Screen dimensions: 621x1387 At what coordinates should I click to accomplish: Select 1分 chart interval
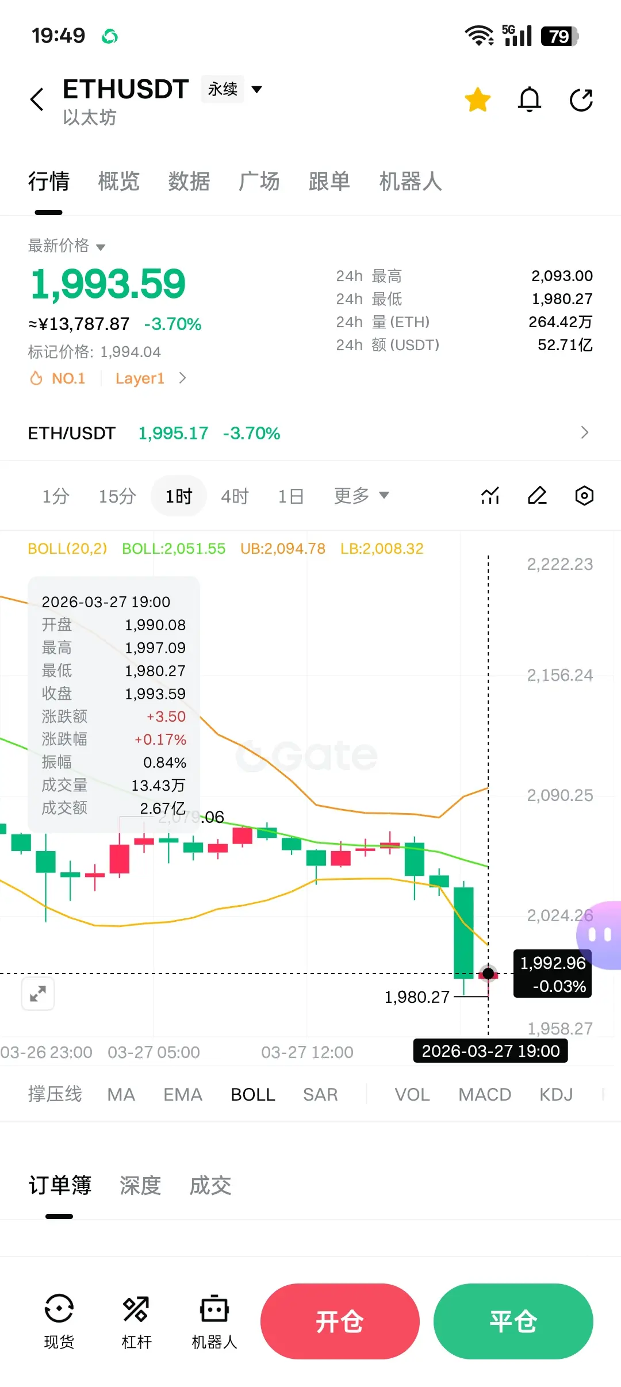click(56, 496)
